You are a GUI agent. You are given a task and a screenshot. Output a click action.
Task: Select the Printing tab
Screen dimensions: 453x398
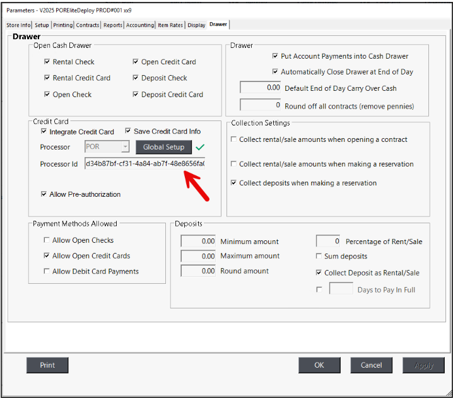pyautogui.click(x=62, y=25)
